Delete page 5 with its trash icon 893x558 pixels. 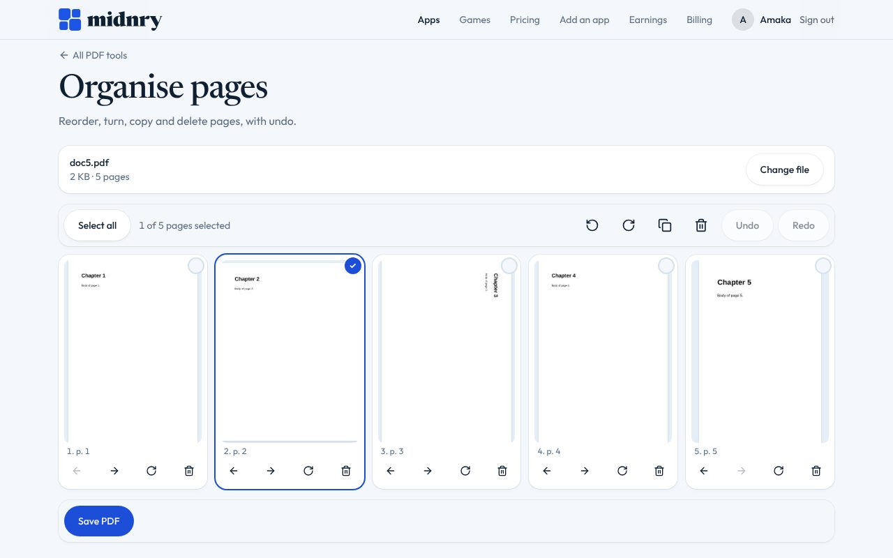pyautogui.click(x=816, y=471)
